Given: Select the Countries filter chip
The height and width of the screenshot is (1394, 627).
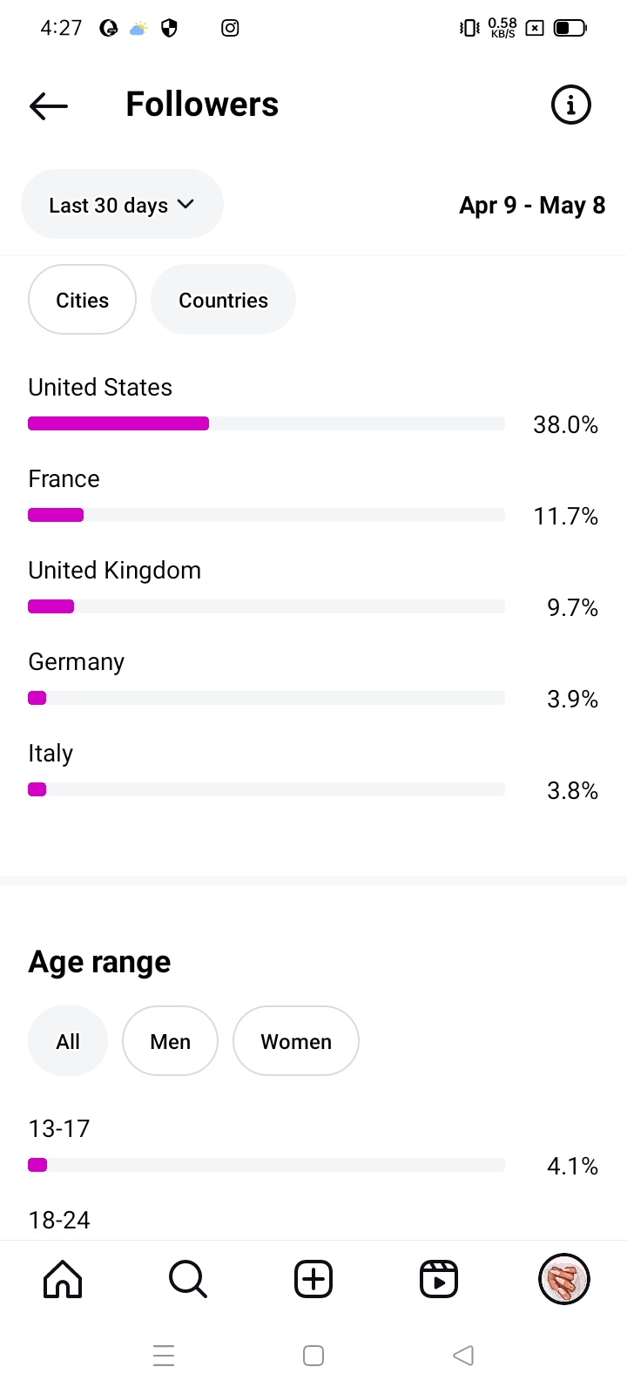Looking at the screenshot, I should pos(223,300).
